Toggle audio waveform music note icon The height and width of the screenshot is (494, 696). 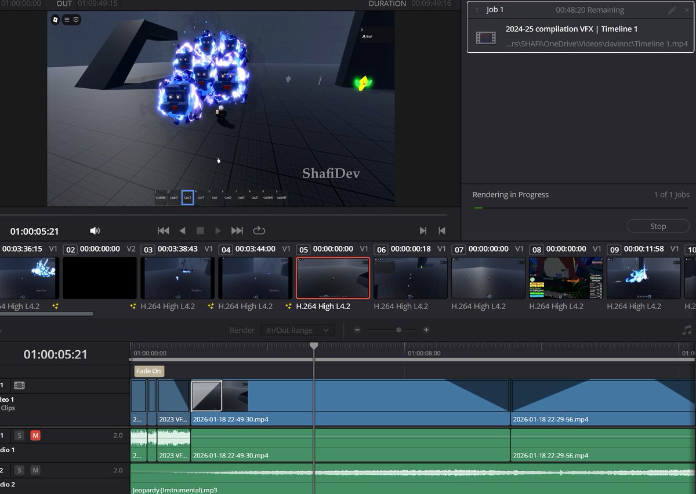tap(687, 330)
